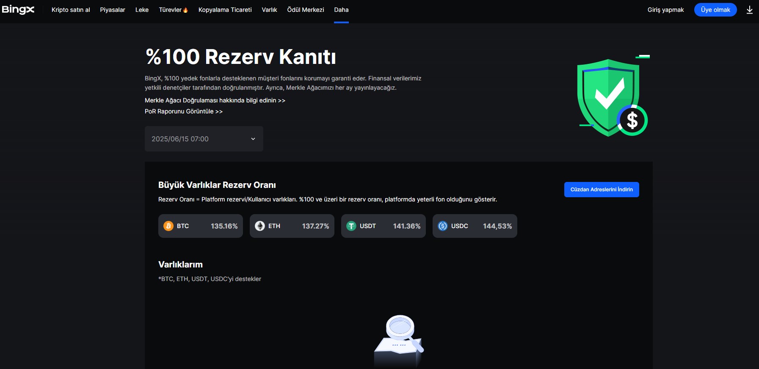Open the Leke menu
The image size is (759, 369).
[x=142, y=10]
